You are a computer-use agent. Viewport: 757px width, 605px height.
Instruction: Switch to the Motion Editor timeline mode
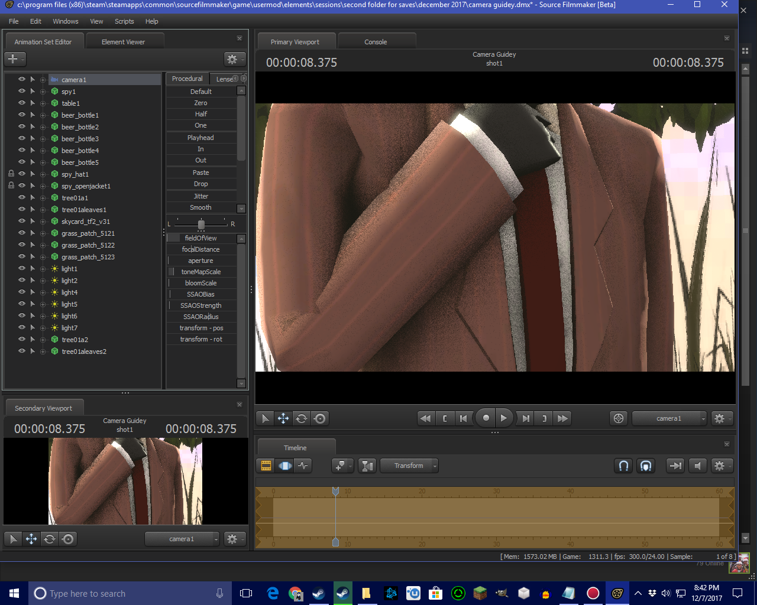[x=285, y=466]
